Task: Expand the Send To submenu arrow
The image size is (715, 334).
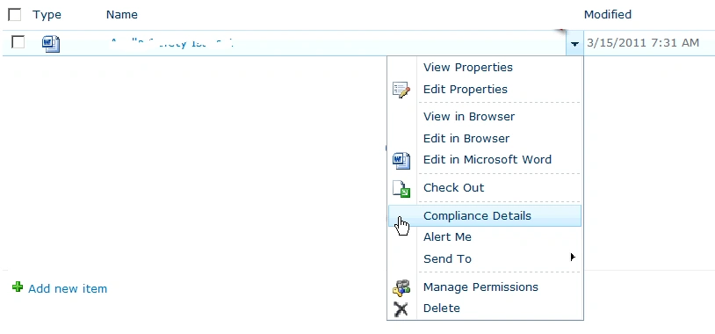Action: point(573,258)
